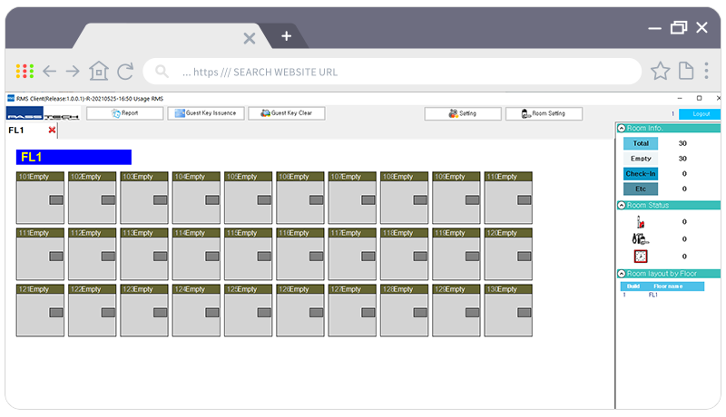Close the FL1 tab with red X
The width and height of the screenshot is (726, 417).
pos(52,131)
